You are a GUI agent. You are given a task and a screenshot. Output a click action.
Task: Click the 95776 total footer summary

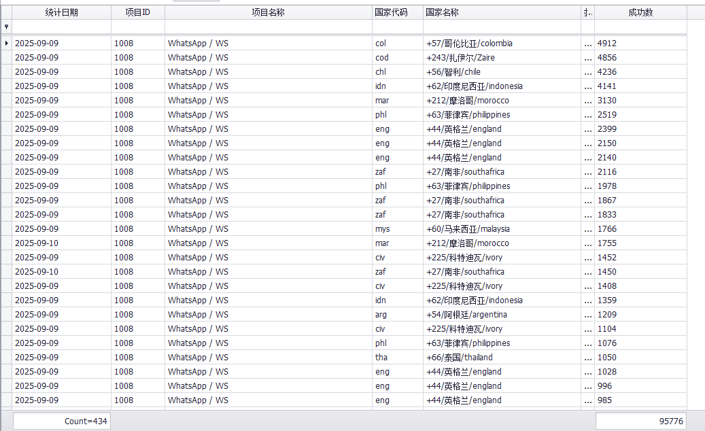pos(640,421)
